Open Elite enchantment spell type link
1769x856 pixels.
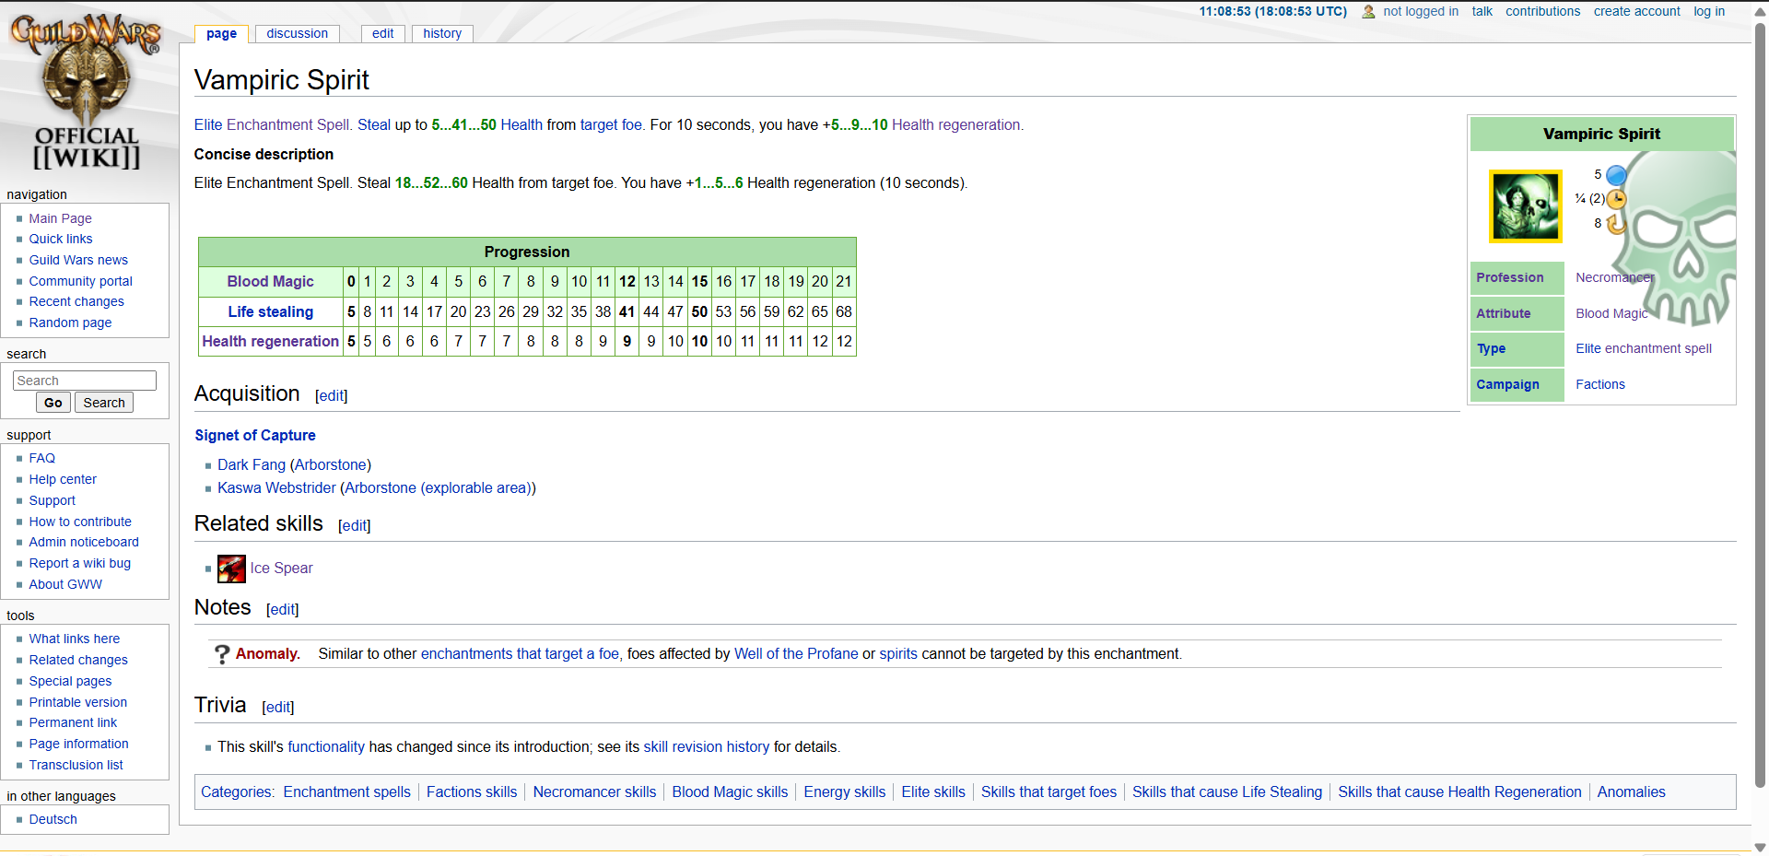coord(1643,348)
